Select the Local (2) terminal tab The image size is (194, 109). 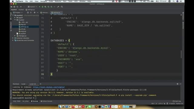click(x=33, y=84)
